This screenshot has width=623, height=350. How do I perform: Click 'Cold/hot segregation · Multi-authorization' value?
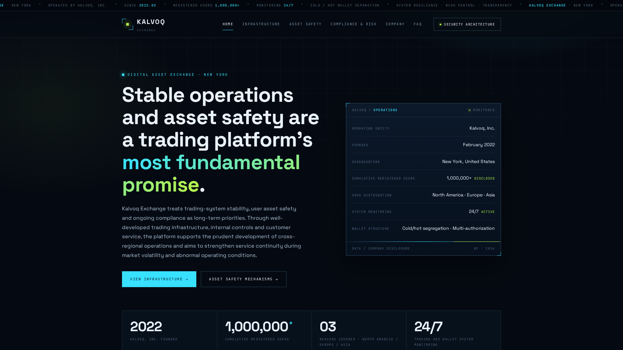[x=448, y=228]
